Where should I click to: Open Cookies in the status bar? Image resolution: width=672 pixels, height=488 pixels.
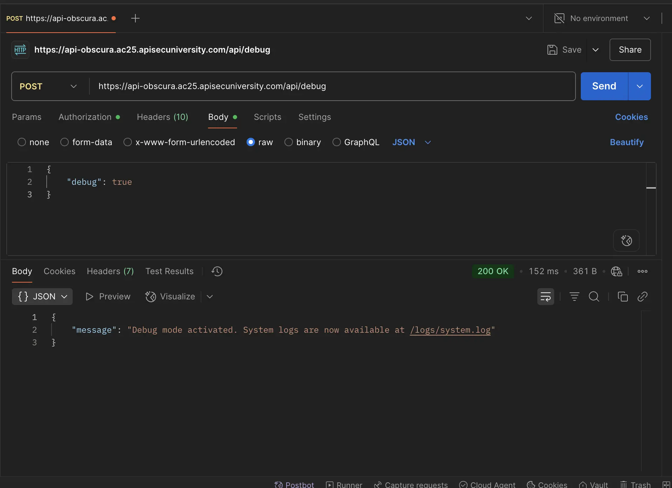[x=547, y=484]
